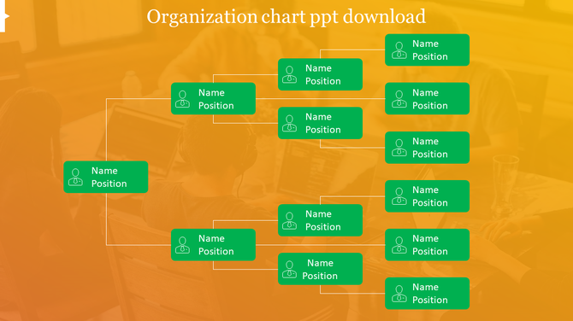Click person icon in bottommost rightmost-column box

(x=399, y=294)
